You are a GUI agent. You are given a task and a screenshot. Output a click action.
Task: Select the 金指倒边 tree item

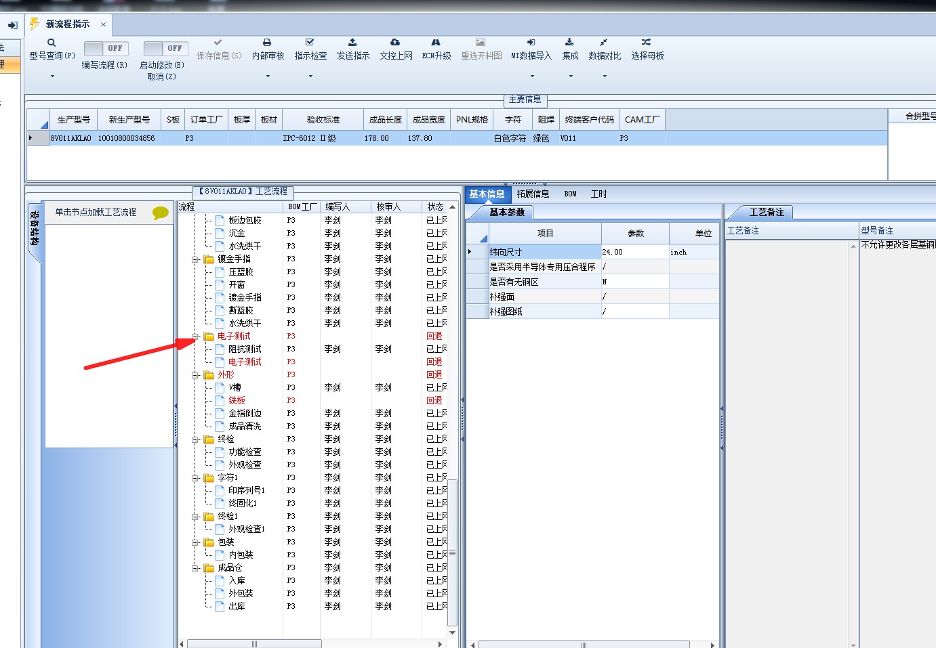pos(245,414)
